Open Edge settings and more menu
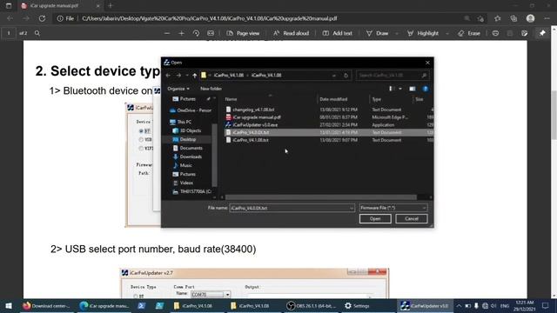 [x=547, y=18]
